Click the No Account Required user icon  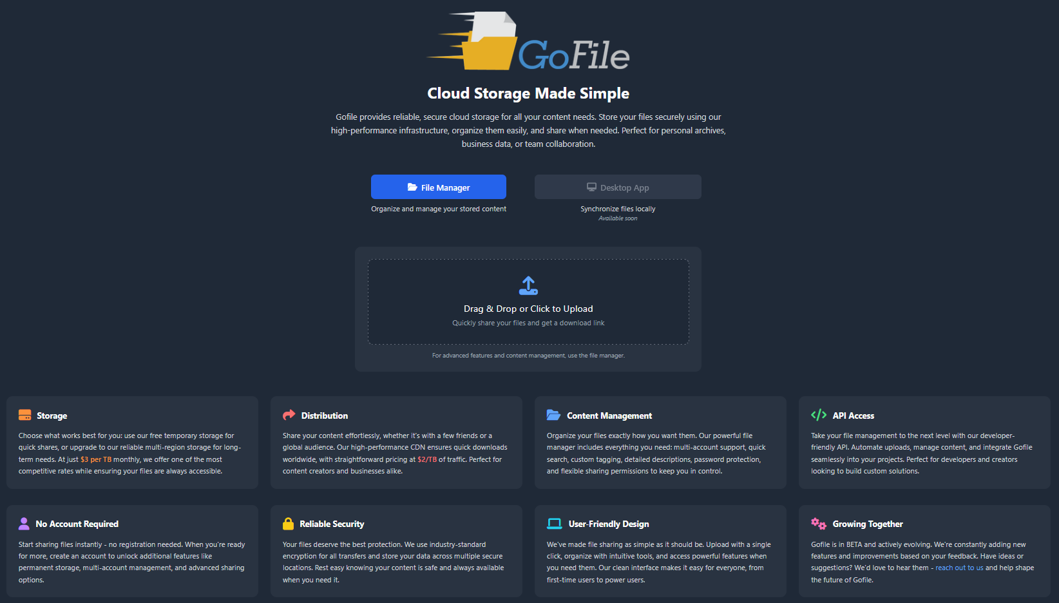(24, 524)
